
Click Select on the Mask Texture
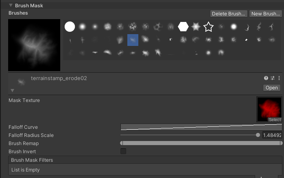(275, 119)
